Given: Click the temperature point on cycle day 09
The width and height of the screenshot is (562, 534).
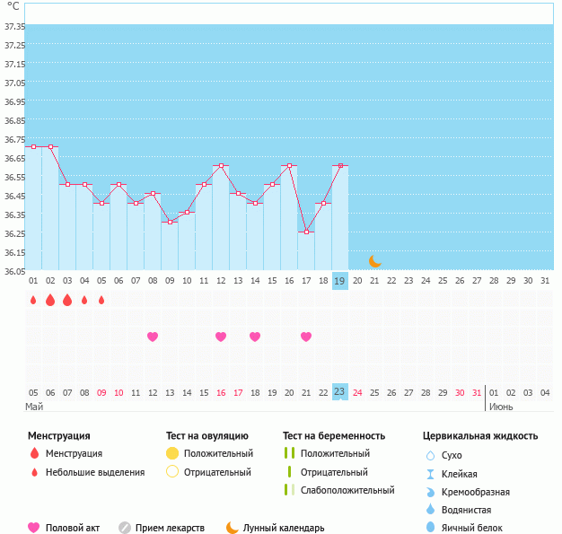Looking at the screenshot, I should pyautogui.click(x=170, y=222).
